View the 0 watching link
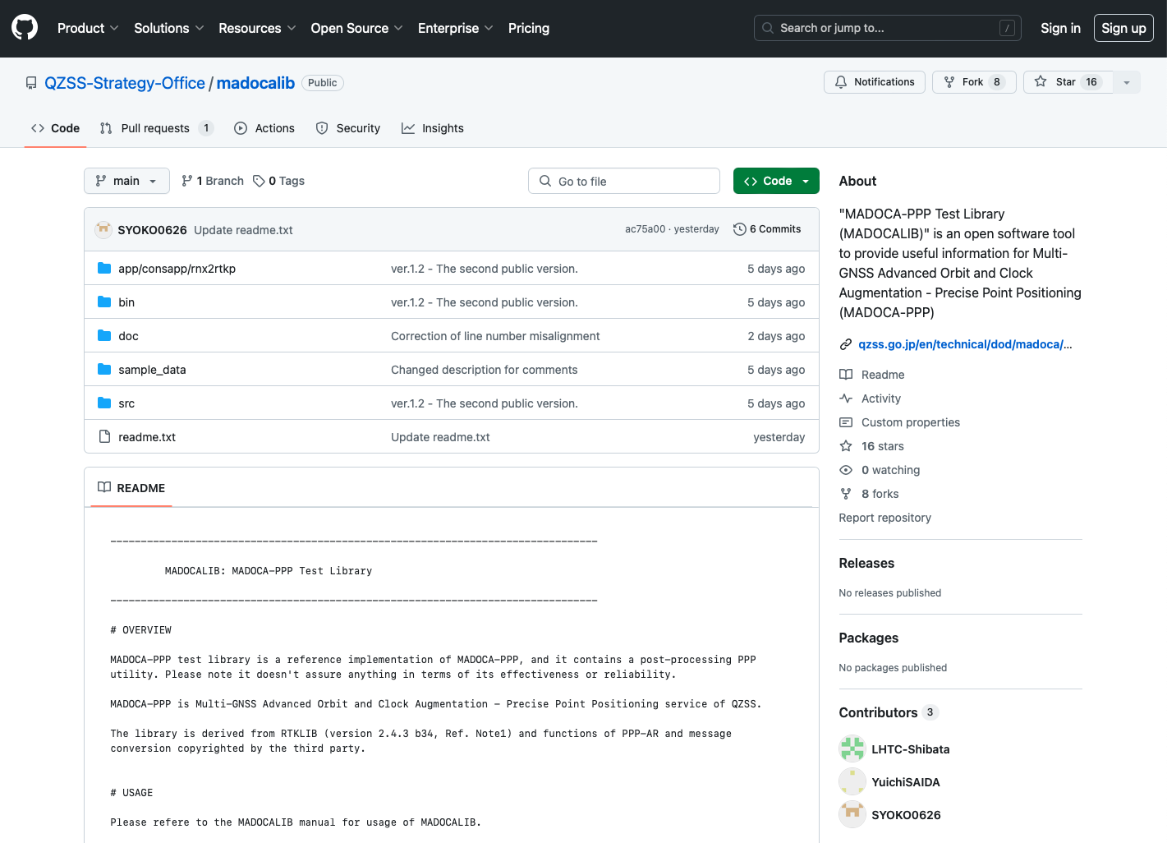Image resolution: width=1167 pixels, height=843 pixels. coord(880,470)
